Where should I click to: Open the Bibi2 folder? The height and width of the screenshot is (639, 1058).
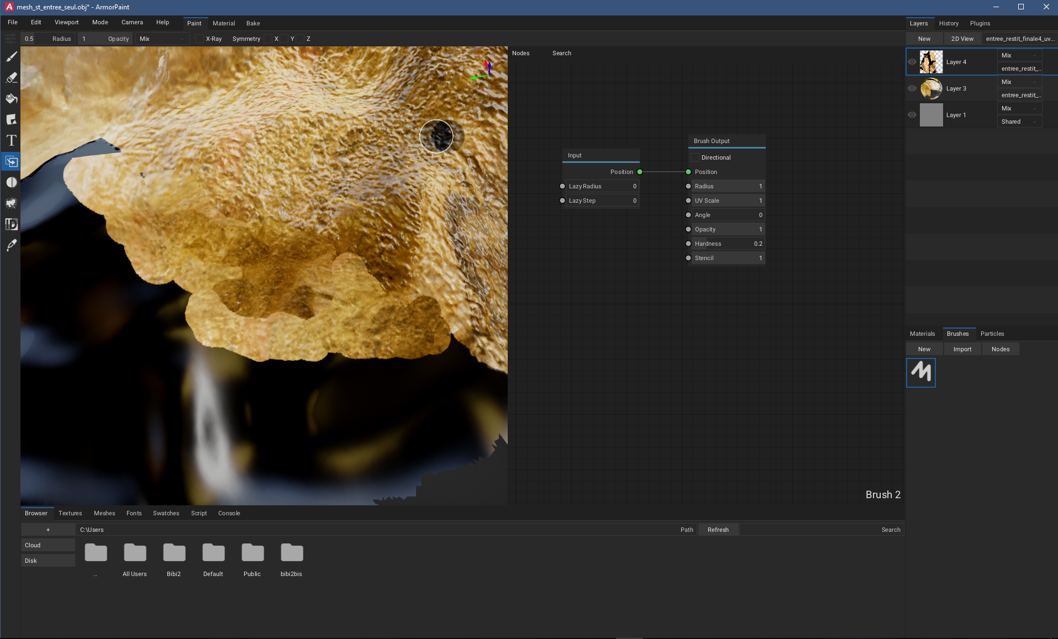click(174, 559)
